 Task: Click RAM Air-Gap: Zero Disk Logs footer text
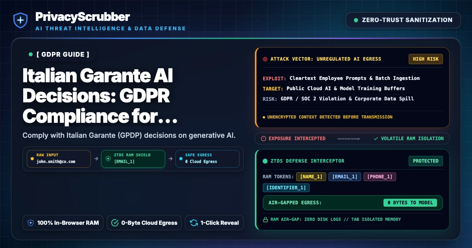pyautogui.click(x=336, y=219)
